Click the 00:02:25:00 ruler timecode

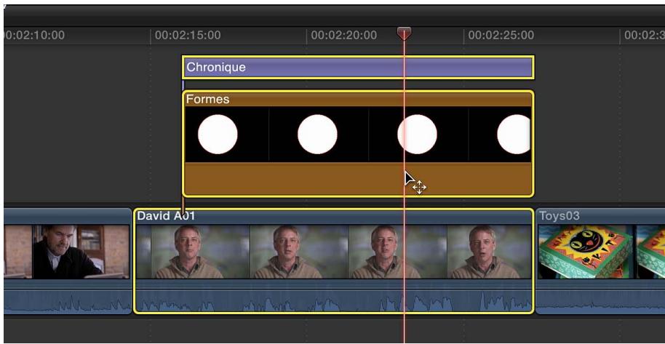coord(501,35)
